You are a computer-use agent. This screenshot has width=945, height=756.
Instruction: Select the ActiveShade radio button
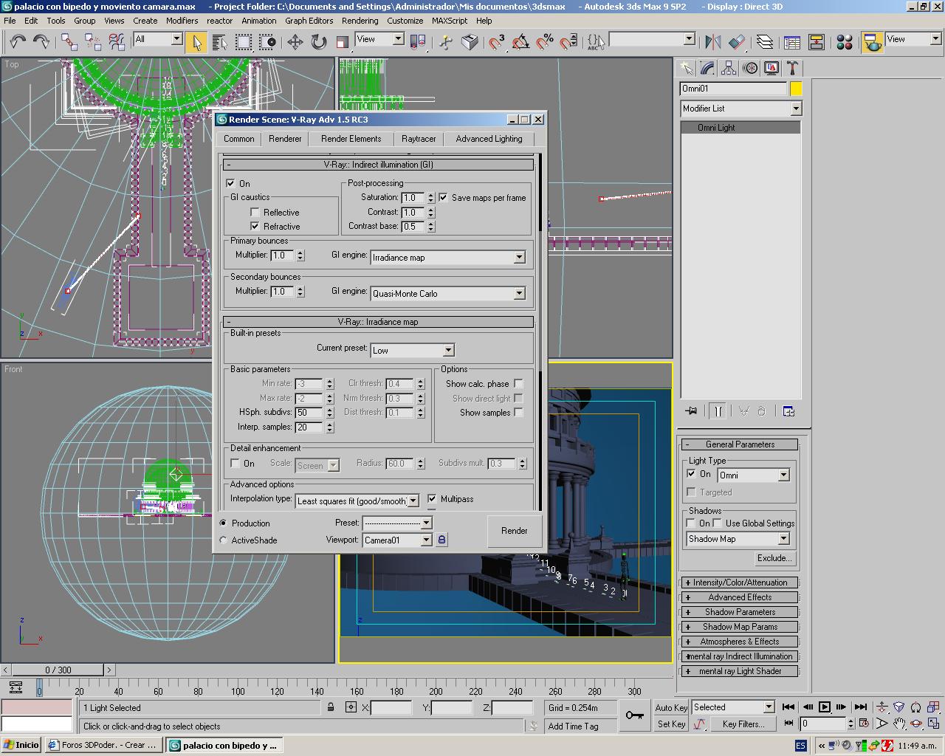224,540
